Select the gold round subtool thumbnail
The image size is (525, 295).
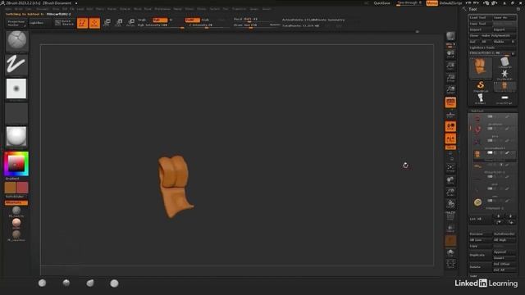click(477, 202)
